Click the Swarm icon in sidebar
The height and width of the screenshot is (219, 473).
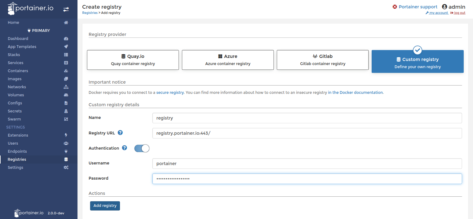[66, 119]
